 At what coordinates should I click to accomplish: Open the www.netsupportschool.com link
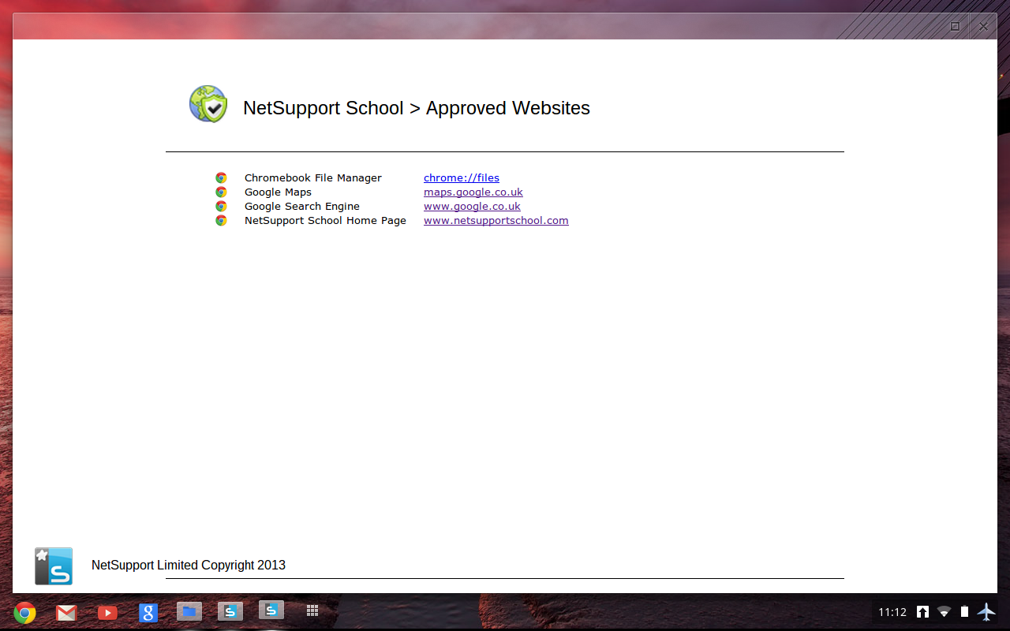(x=496, y=221)
